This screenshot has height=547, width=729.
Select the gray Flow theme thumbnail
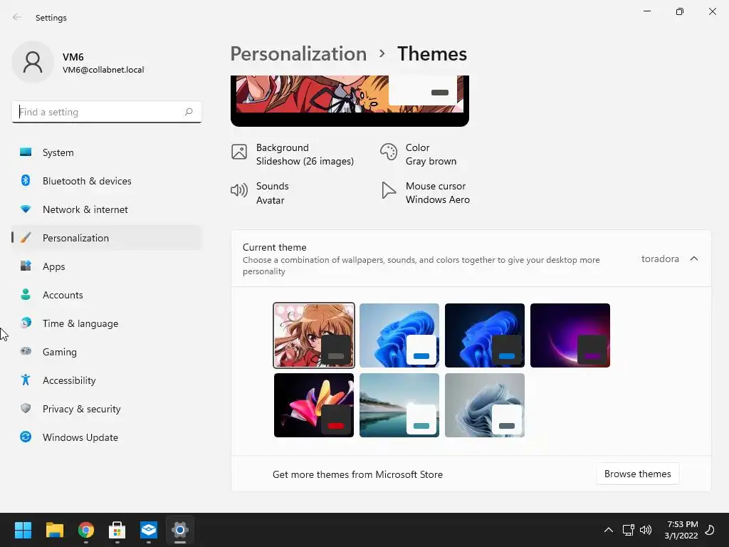pyautogui.click(x=484, y=405)
